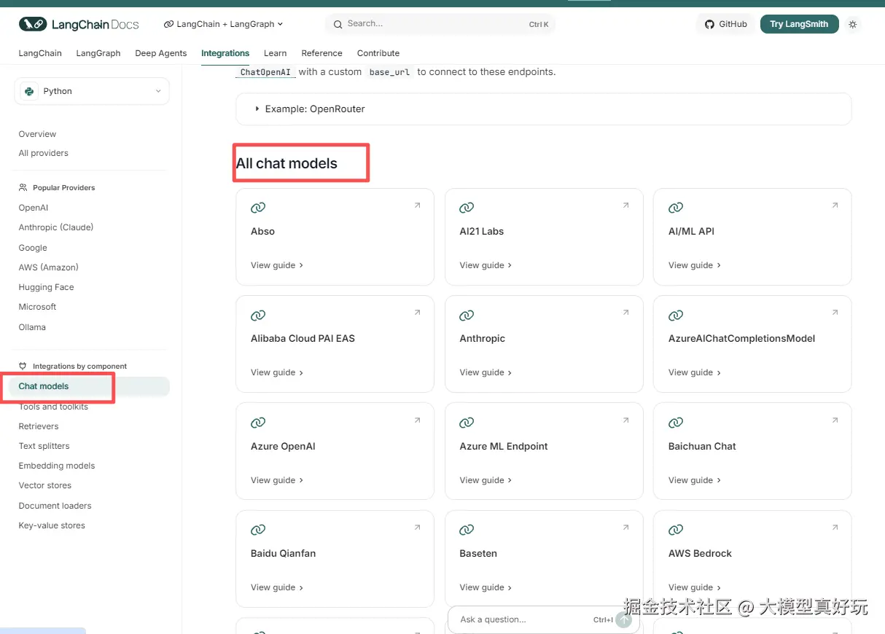This screenshot has height=634, width=885.
Task: Open the Integrations tab
Action: pos(225,53)
